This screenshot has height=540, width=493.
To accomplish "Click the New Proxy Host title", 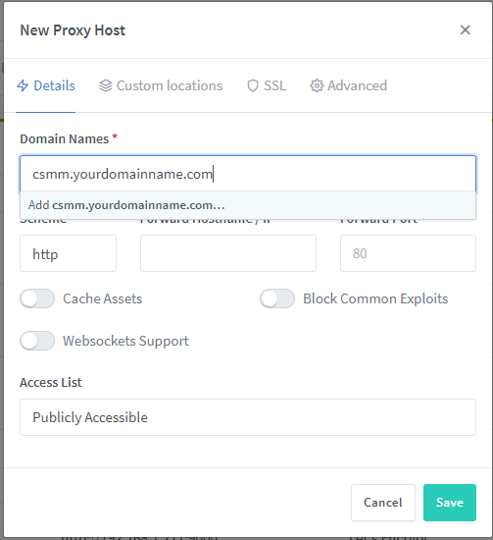I will [x=73, y=30].
